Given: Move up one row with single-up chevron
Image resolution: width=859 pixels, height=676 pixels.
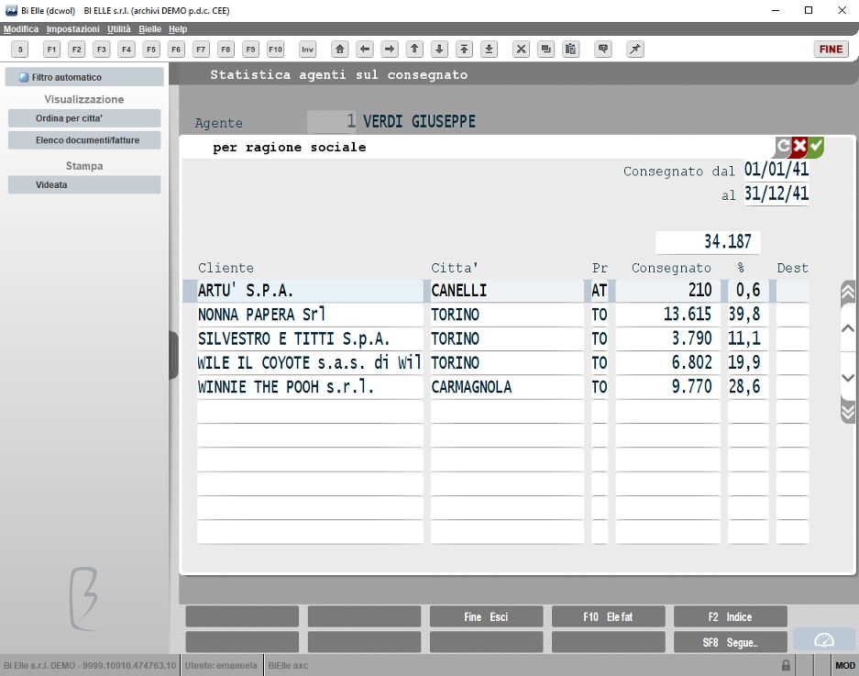Looking at the screenshot, I should click(848, 328).
